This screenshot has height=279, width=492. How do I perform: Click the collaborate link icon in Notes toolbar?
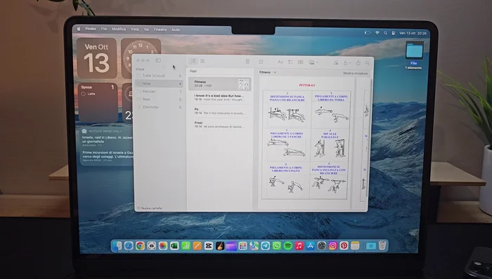(336, 63)
